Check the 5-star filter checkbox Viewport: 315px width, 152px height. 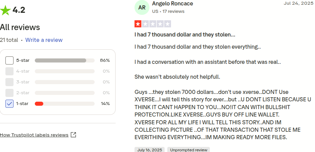tap(9, 60)
